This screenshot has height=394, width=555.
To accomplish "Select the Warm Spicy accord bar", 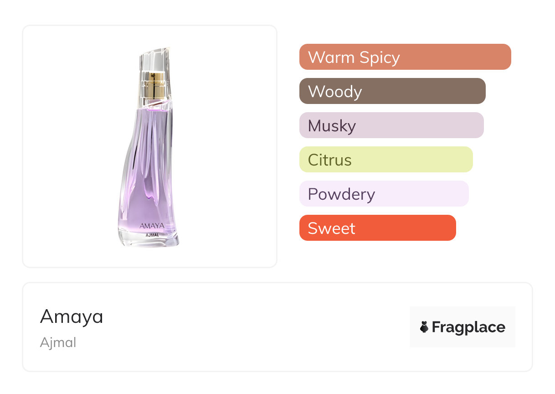I will (x=405, y=57).
